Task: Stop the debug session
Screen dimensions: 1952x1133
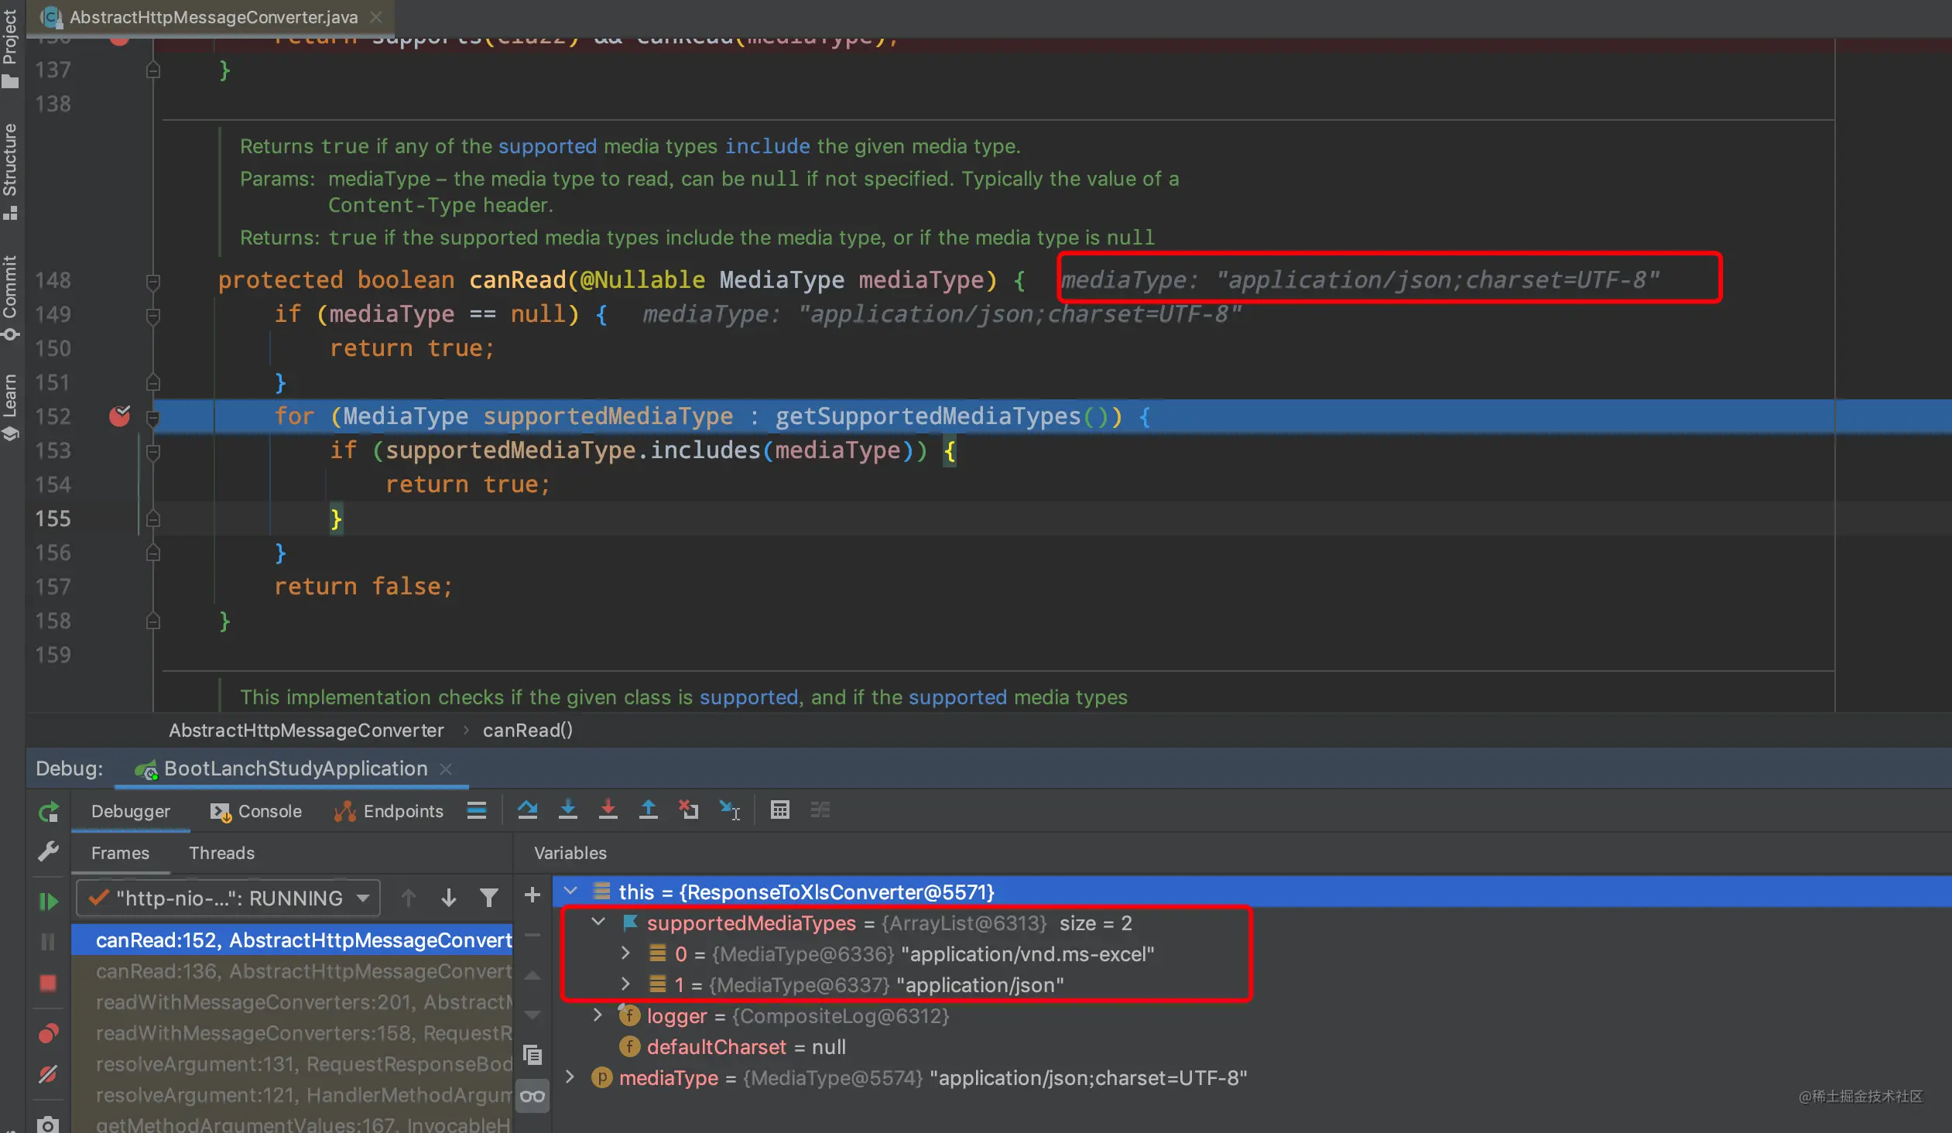Action: pos(48,982)
